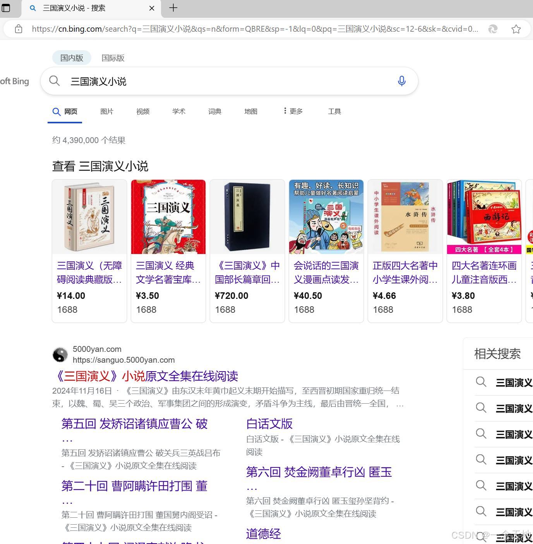Open the 四大名著 西游记 box set image
Screen dimensions: 533x544
coord(484,217)
